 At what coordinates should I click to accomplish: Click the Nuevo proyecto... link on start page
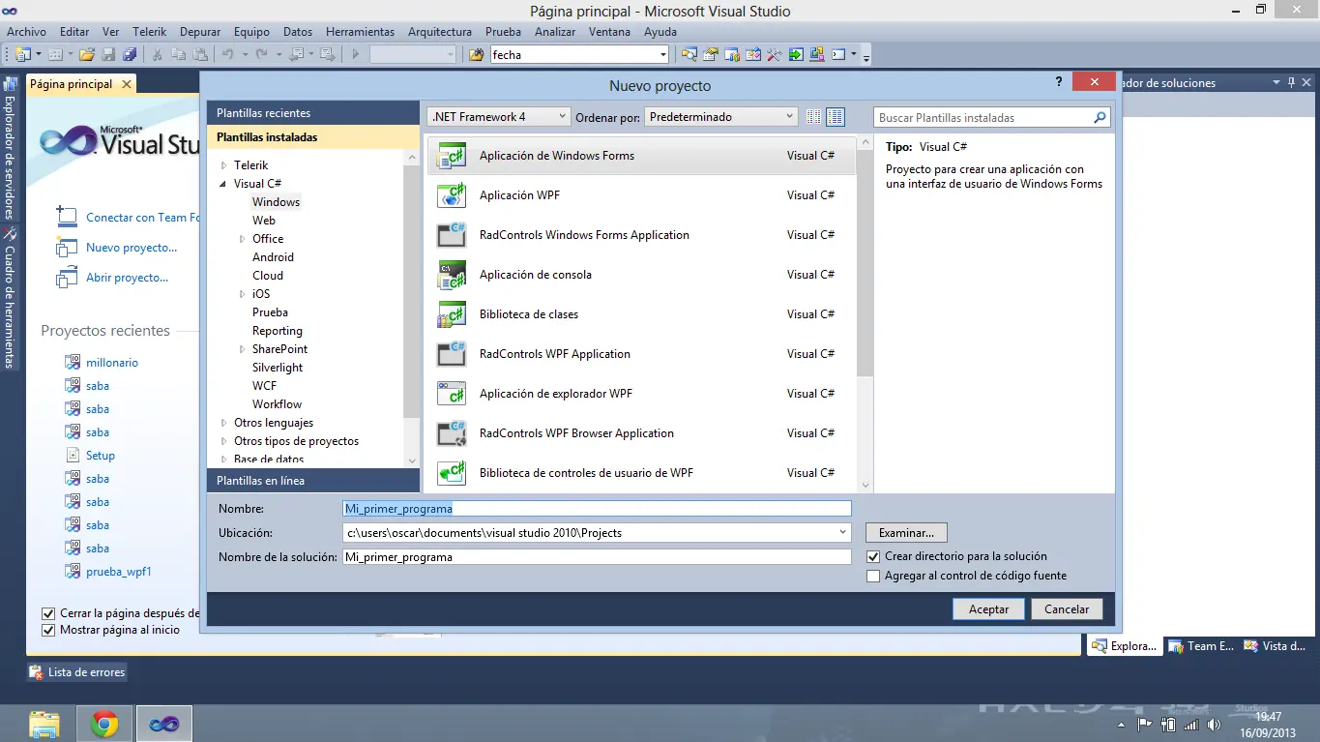pos(132,248)
